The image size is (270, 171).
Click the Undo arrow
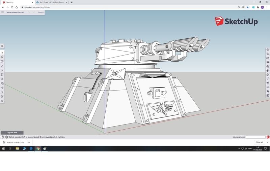click(x=29, y=12)
